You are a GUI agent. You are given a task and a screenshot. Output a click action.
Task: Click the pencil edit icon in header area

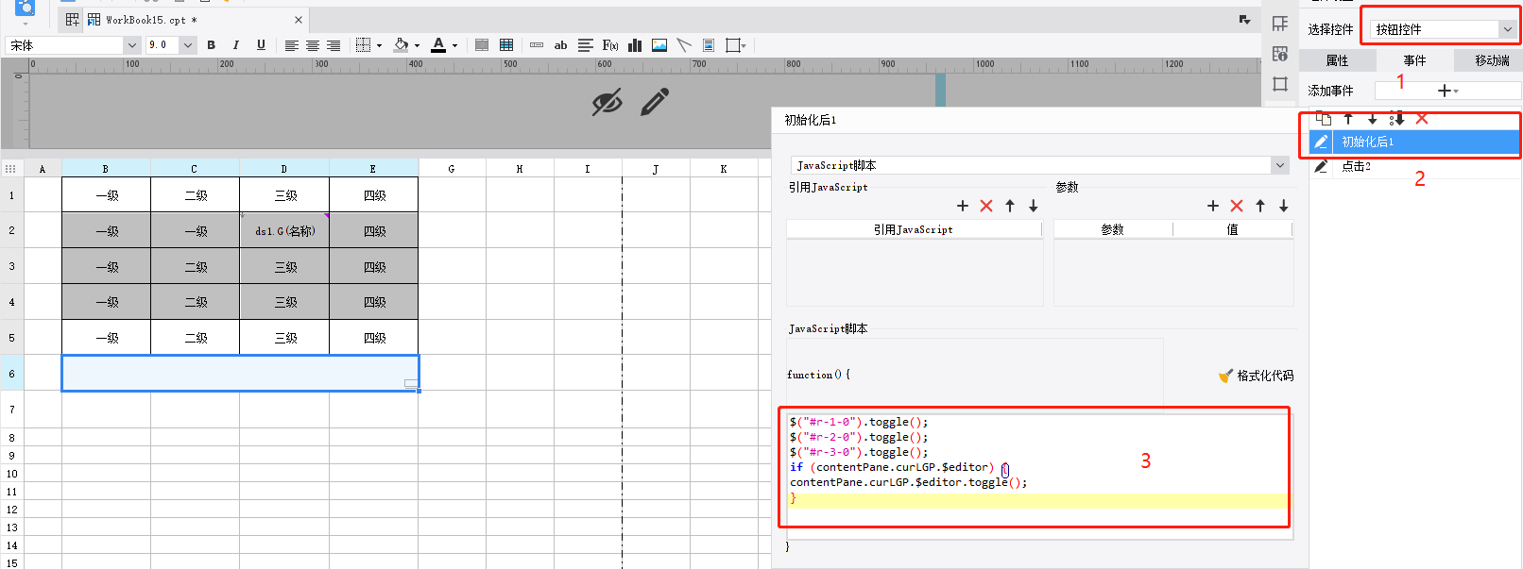pyautogui.click(x=655, y=102)
